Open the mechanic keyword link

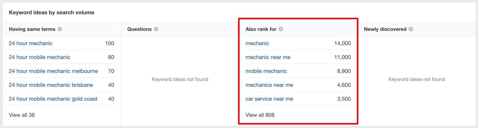pos(257,43)
